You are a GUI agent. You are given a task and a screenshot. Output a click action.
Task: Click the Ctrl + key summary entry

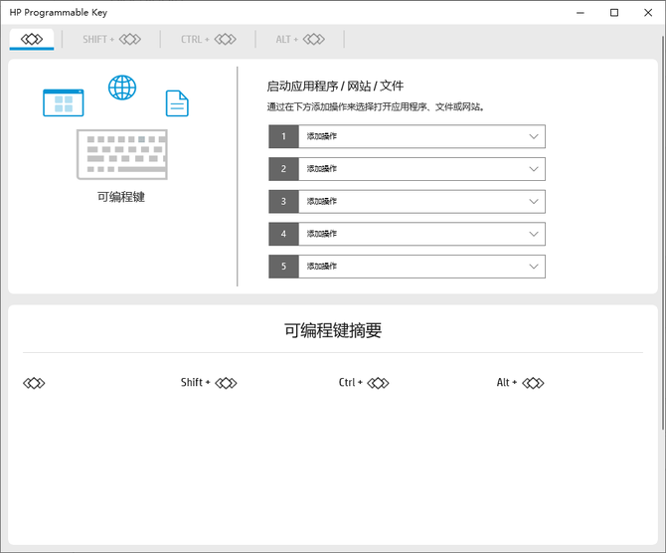point(364,383)
